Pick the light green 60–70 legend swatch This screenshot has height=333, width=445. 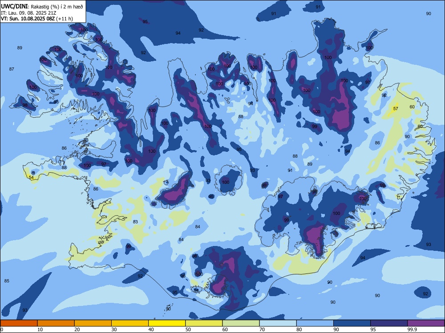[241, 323]
